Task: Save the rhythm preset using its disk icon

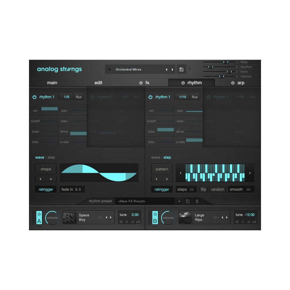Action: pos(188,201)
